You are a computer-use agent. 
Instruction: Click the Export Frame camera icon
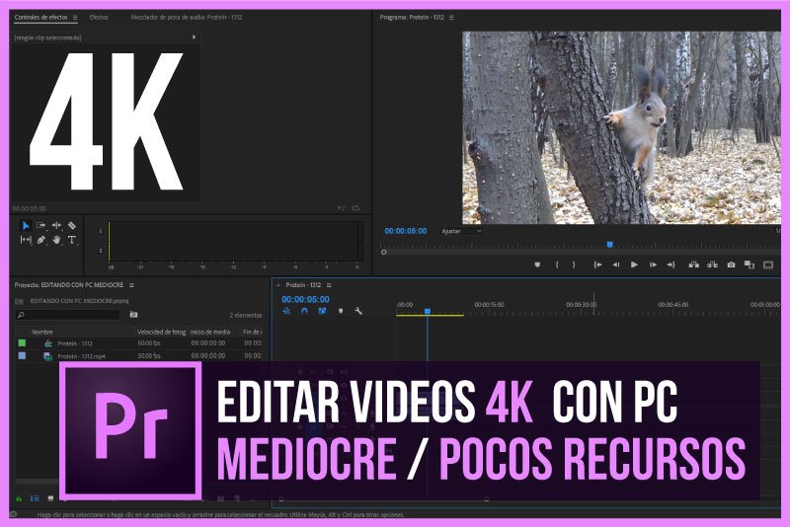[x=731, y=264]
